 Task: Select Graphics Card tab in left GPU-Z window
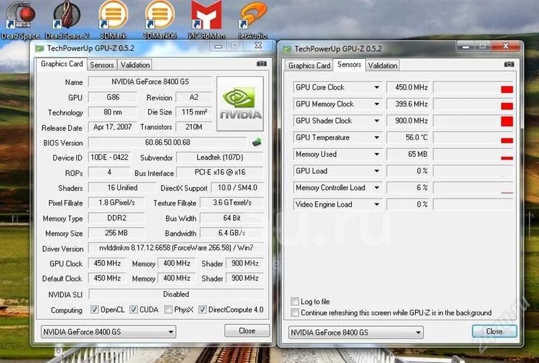pyautogui.click(x=62, y=64)
